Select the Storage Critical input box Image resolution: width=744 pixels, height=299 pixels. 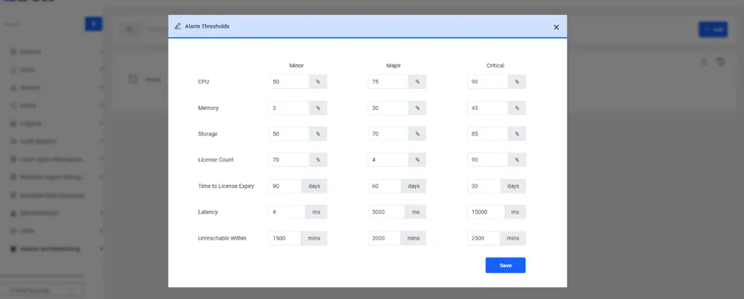tap(488, 133)
